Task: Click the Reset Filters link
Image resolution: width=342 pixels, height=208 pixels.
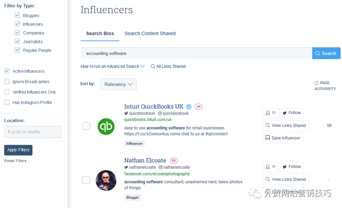Action: point(15,161)
